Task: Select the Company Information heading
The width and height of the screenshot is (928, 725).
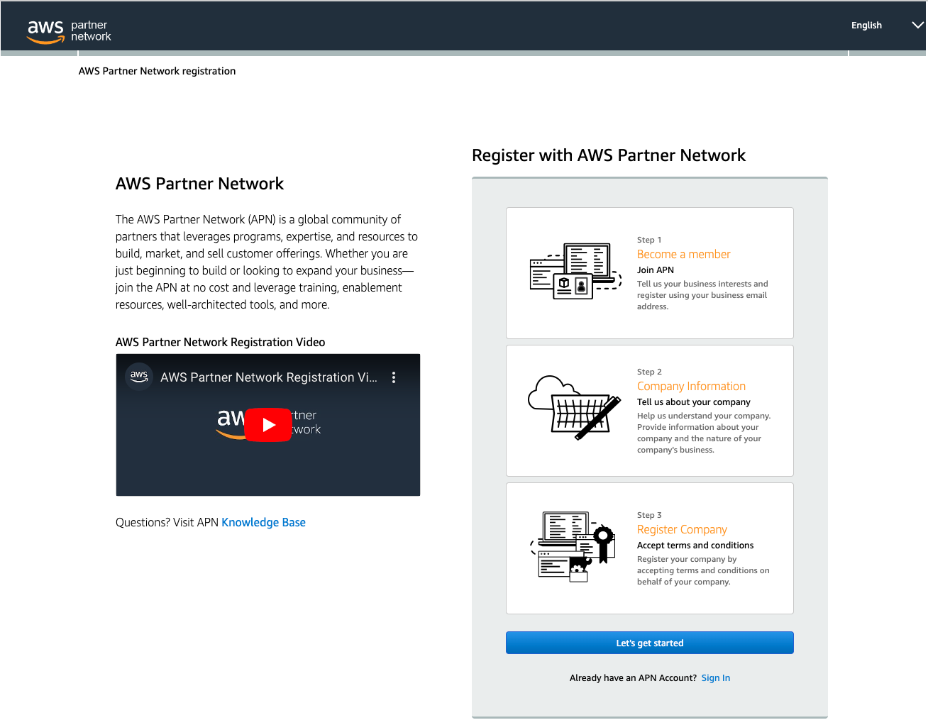Action: click(691, 386)
